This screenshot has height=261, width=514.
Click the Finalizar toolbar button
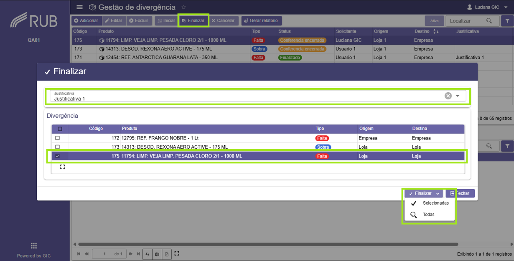coord(193,20)
